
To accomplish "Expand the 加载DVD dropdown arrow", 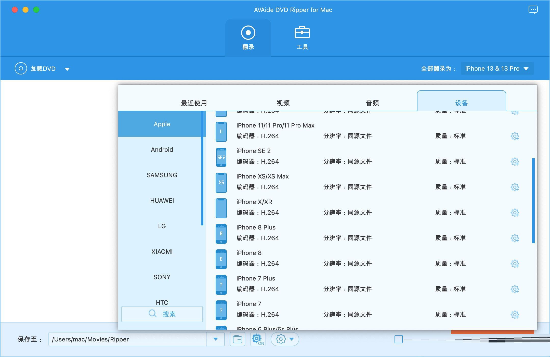I will pos(67,69).
